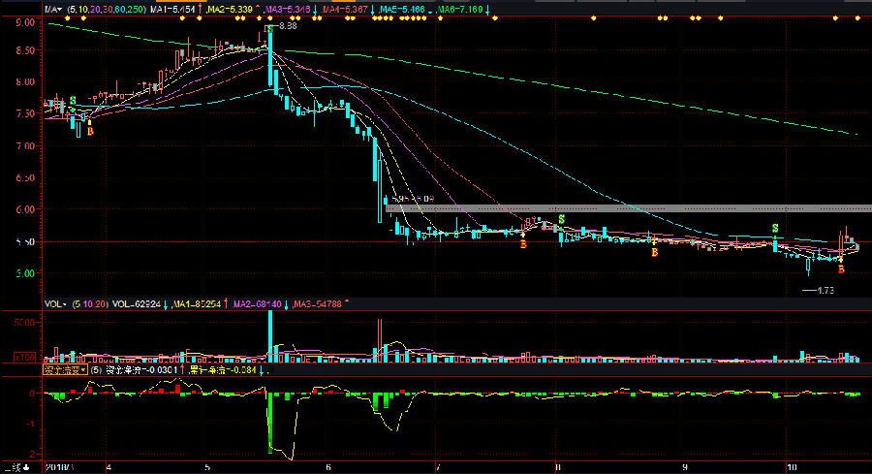Open the MA indicator dropdown
Image resolution: width=872 pixels, height=474 pixels.
point(53,9)
